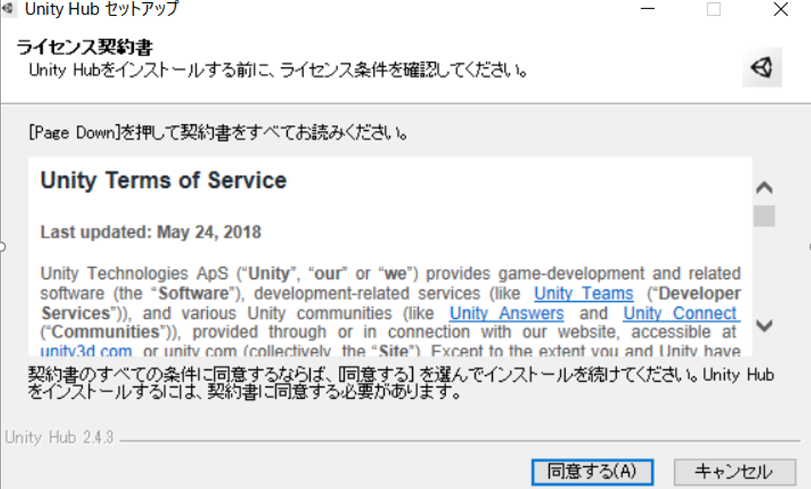Open the Unity Teams link
The width and height of the screenshot is (811, 489).
click(x=583, y=293)
